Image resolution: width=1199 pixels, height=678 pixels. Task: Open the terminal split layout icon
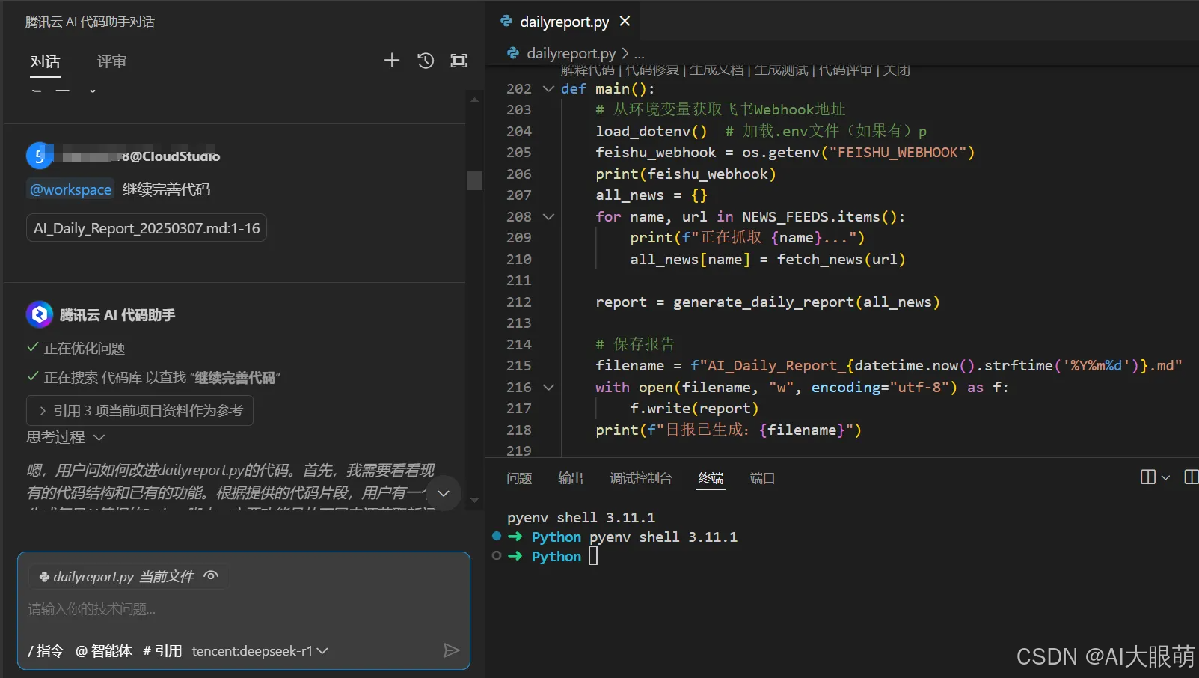click(x=1147, y=477)
